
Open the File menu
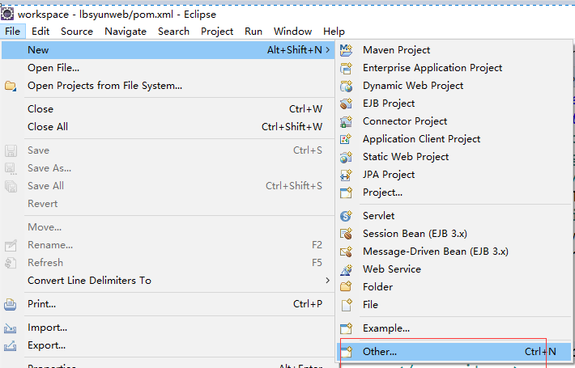point(12,32)
